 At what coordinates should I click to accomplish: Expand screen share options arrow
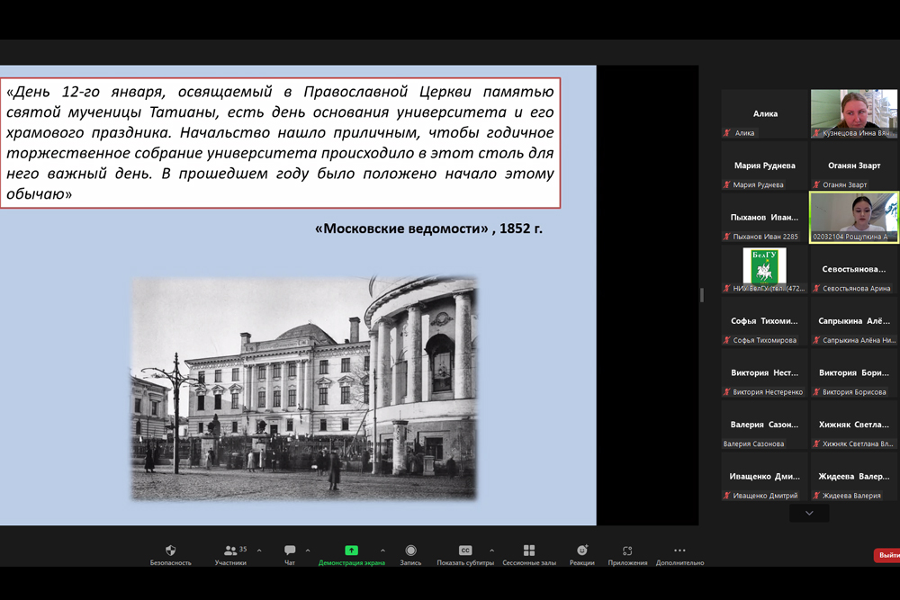tap(382, 551)
